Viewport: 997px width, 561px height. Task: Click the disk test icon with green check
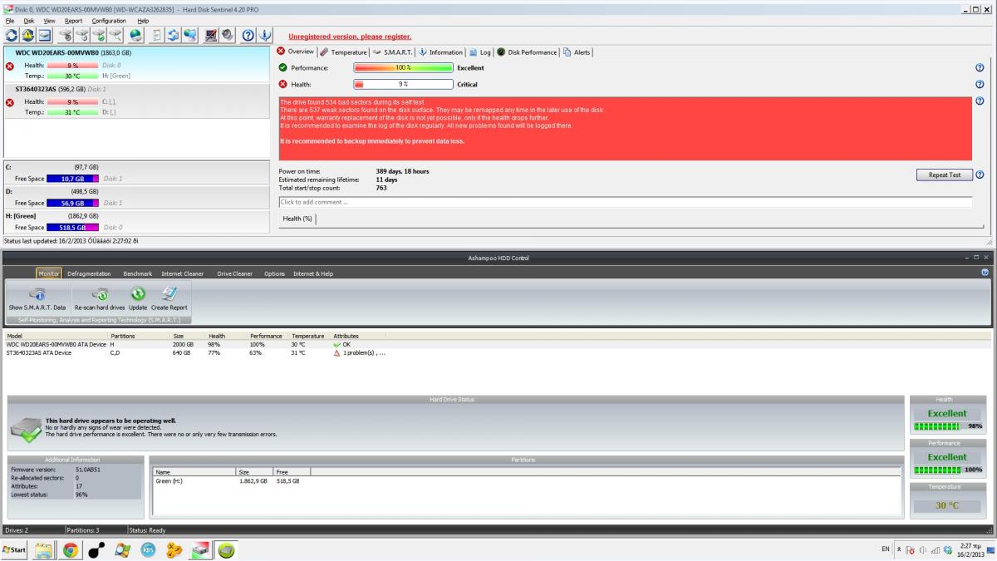coord(100,36)
